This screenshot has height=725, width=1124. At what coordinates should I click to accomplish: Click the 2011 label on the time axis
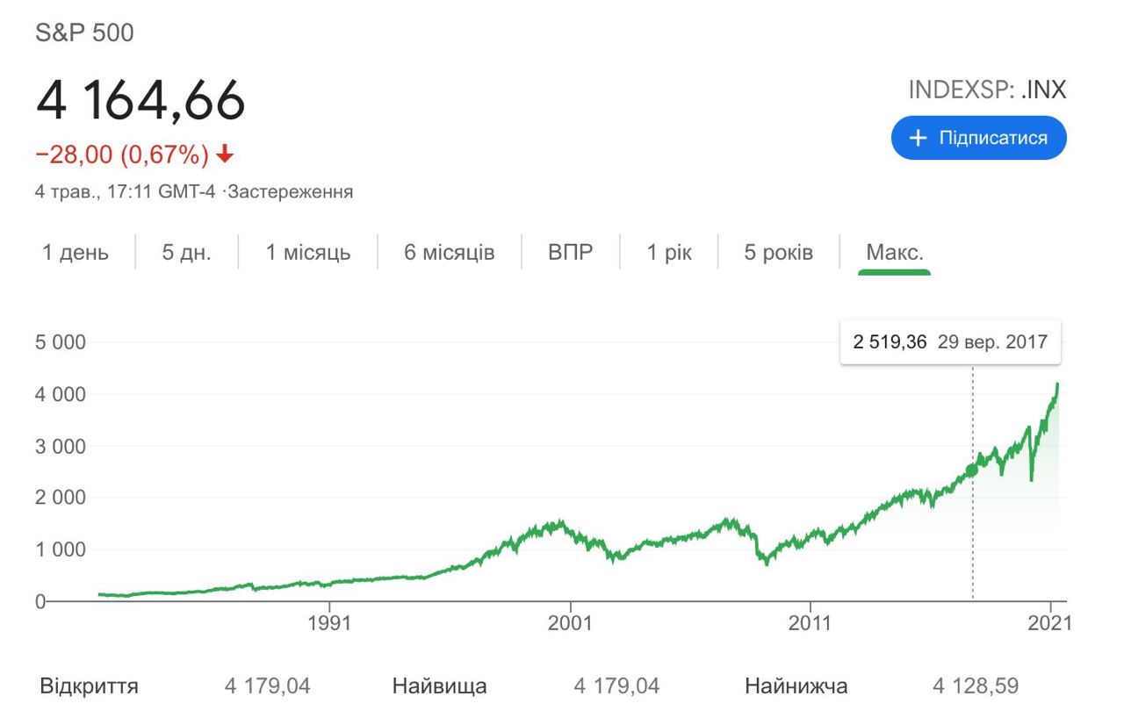810,623
